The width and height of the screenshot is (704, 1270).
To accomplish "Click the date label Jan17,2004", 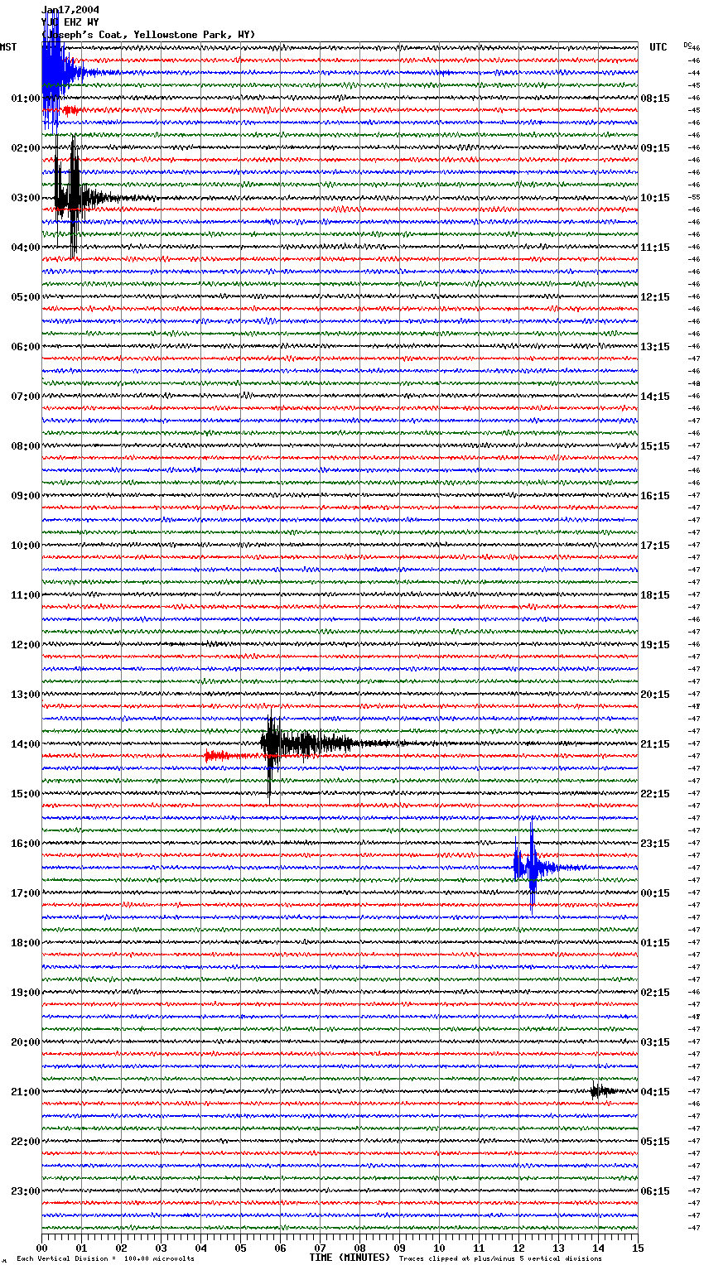I will click(70, 10).
